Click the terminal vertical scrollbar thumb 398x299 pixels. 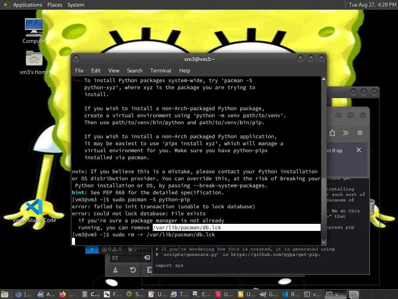coord(324,209)
